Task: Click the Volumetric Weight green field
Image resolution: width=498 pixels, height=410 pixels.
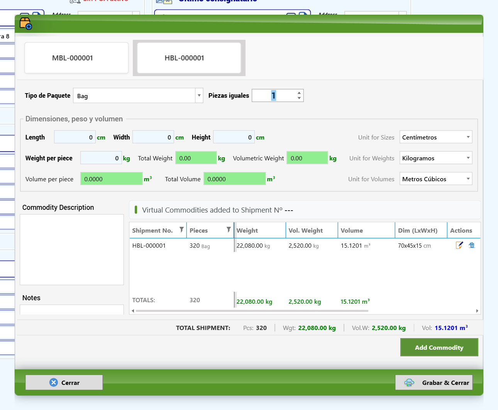Action: click(x=307, y=158)
